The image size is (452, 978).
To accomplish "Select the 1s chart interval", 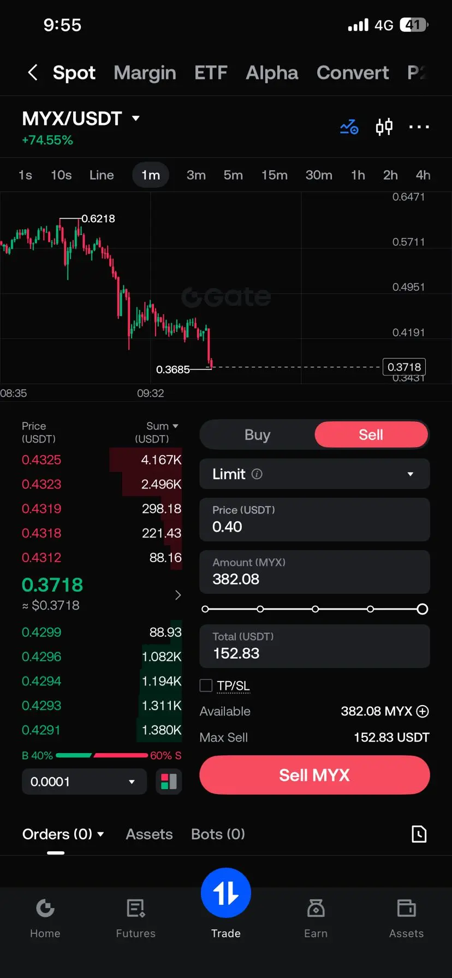I will point(25,175).
